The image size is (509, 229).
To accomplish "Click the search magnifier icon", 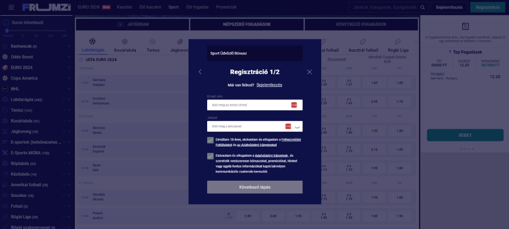I will pos(422,8).
